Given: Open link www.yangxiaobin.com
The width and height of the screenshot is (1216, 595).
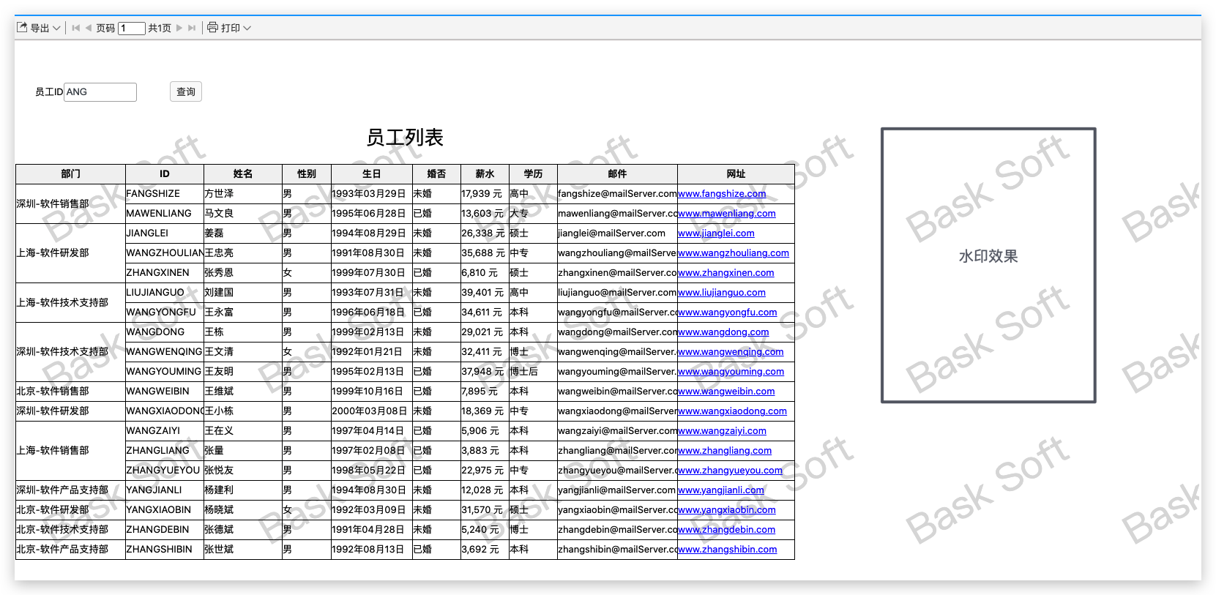Looking at the screenshot, I should point(727,510).
